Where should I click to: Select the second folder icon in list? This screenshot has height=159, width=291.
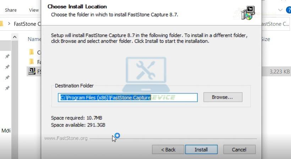32,61
